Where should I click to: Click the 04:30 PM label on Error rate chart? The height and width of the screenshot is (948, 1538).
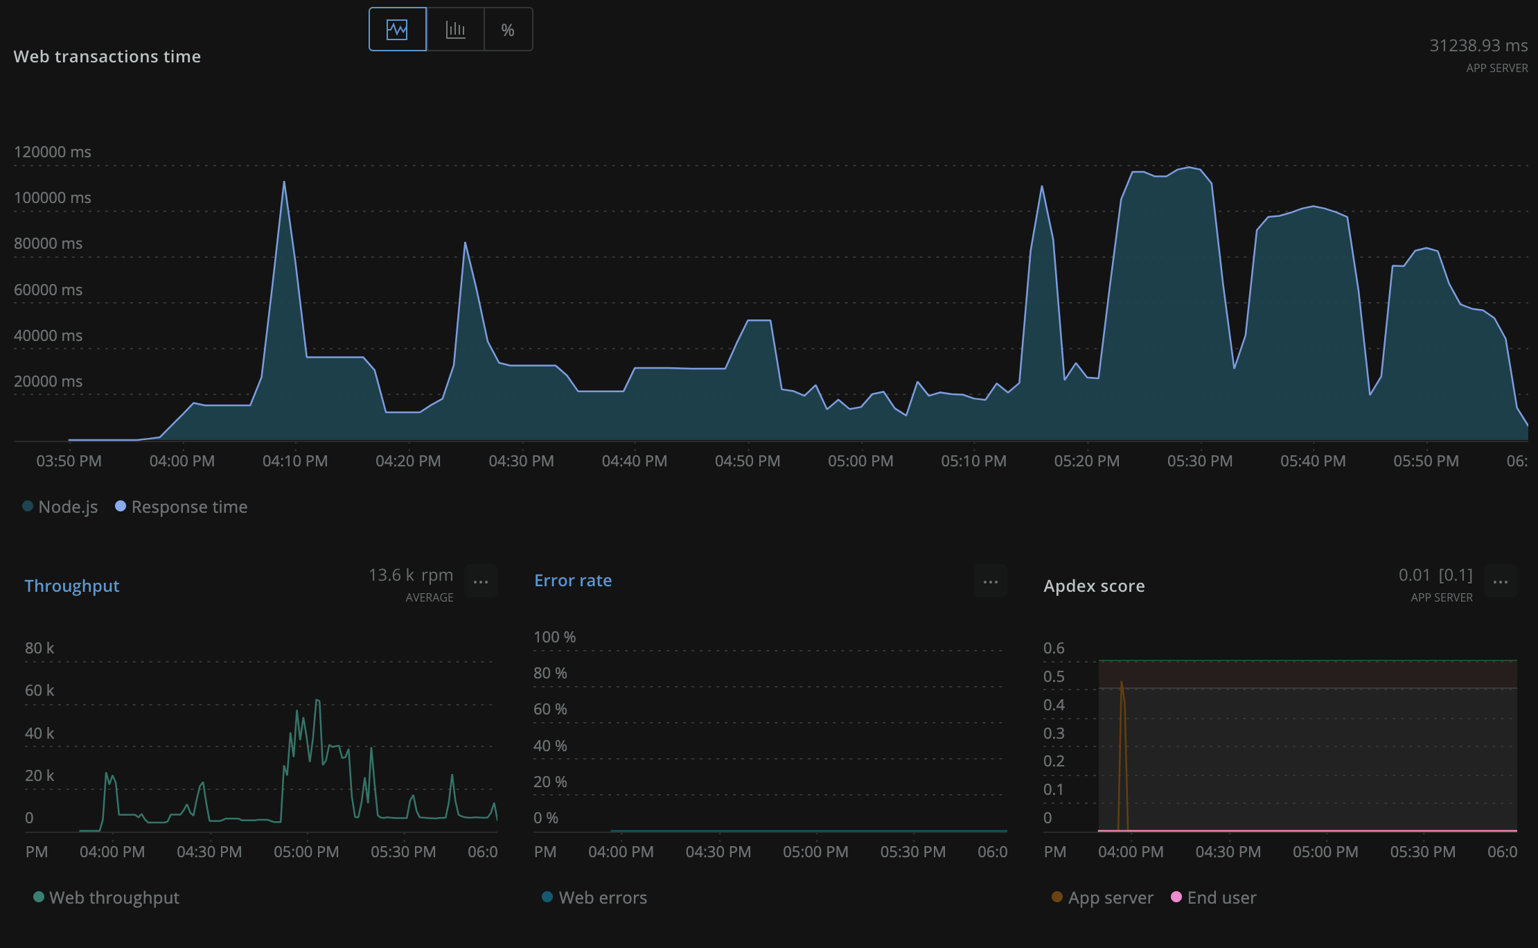click(x=718, y=852)
